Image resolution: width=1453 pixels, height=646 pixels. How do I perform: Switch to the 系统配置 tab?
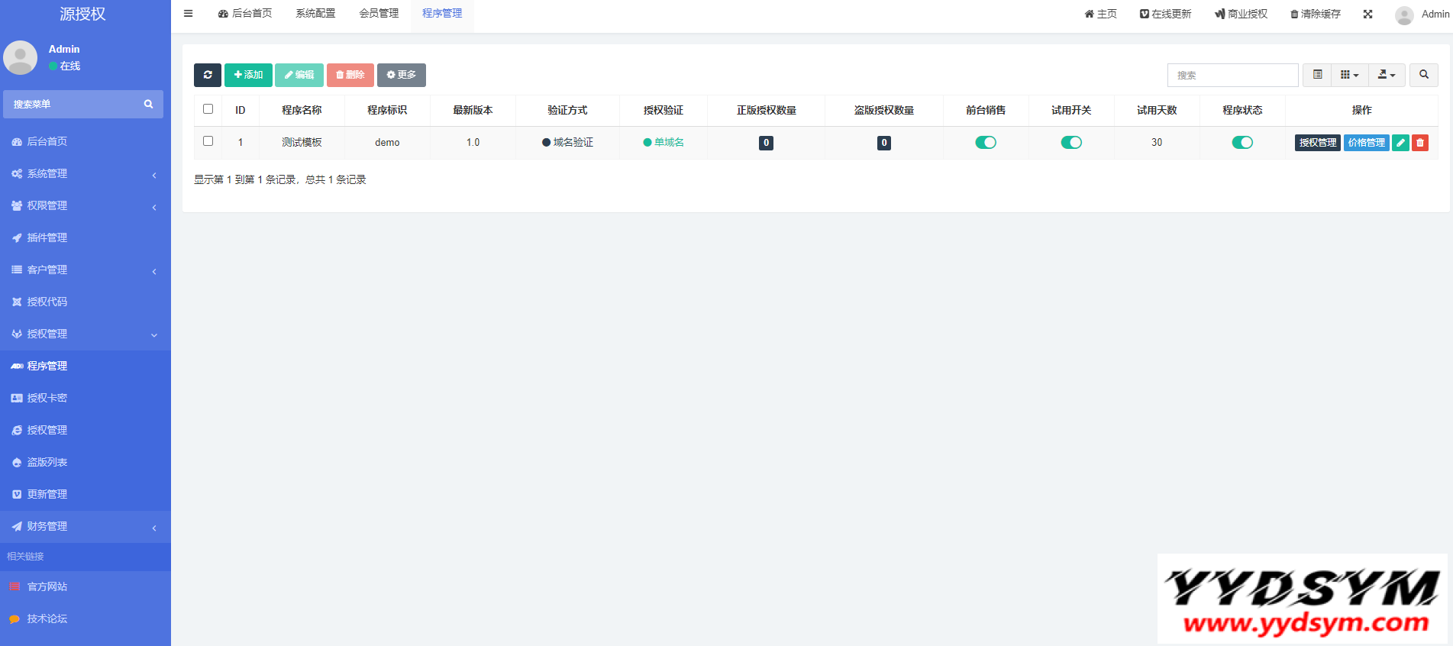(315, 14)
